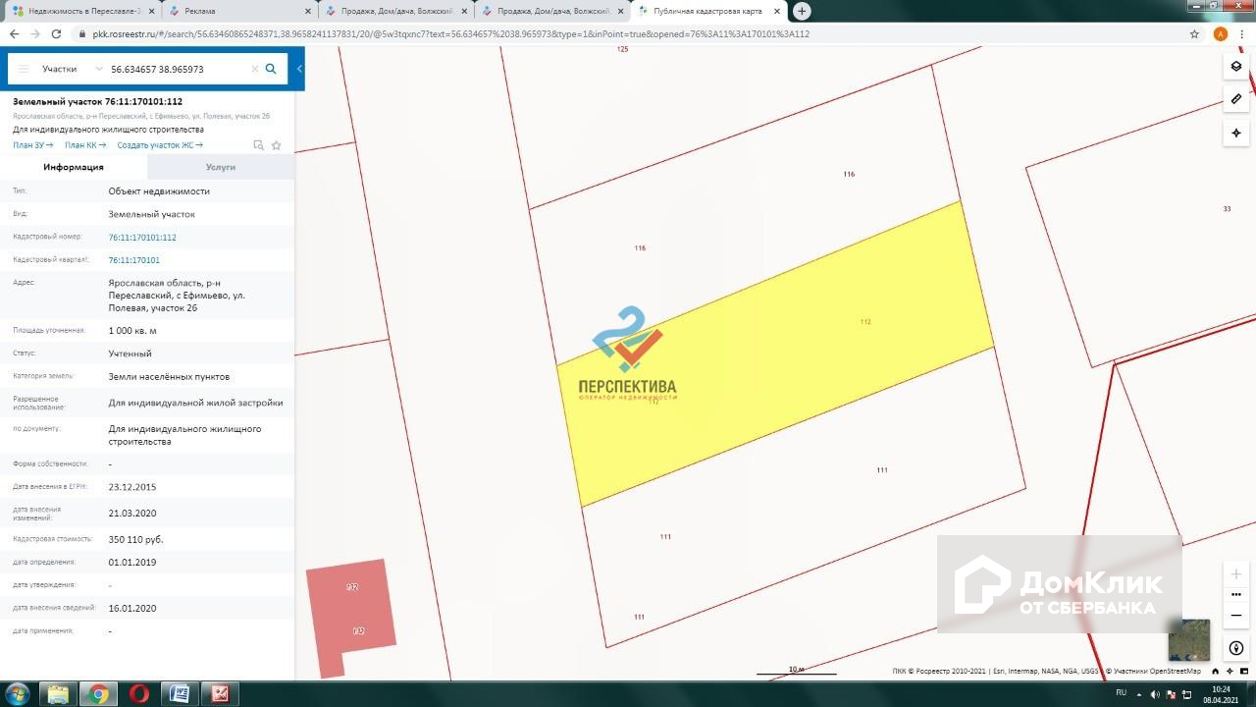Click the date 23.12.2015
The image size is (1256, 707).
coord(132,487)
